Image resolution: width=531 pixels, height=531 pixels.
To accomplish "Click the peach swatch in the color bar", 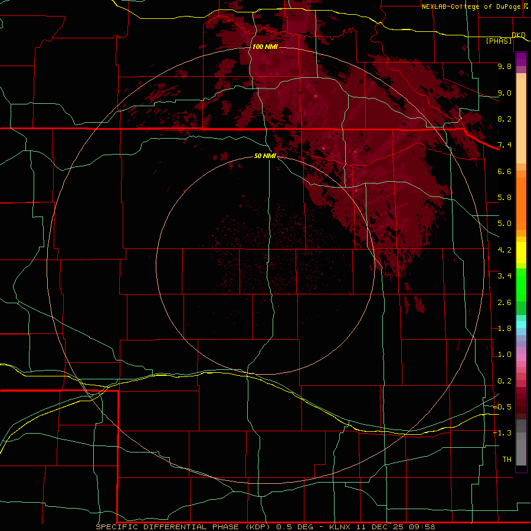I will point(521,121).
